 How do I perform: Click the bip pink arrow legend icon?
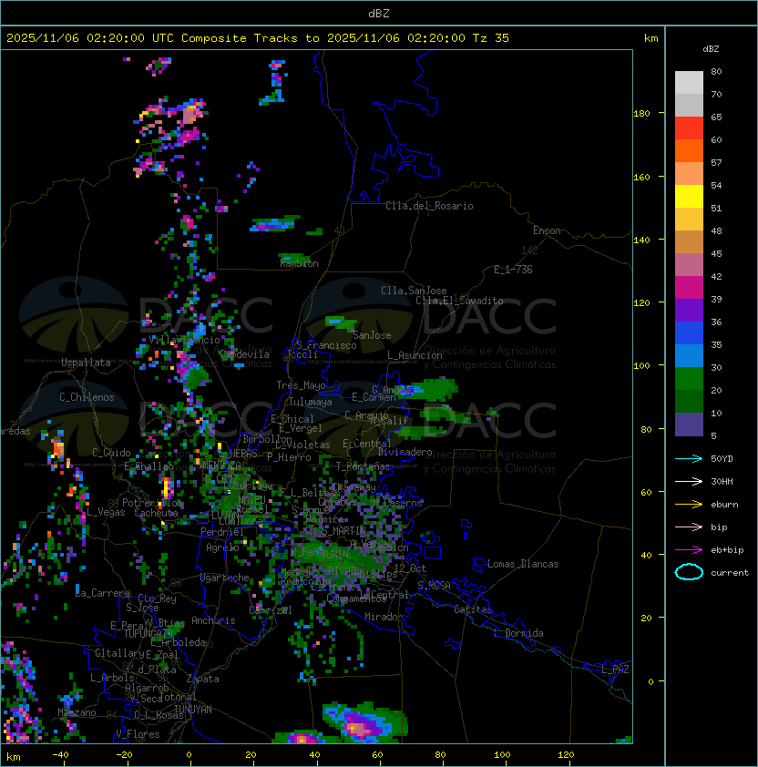(x=689, y=527)
